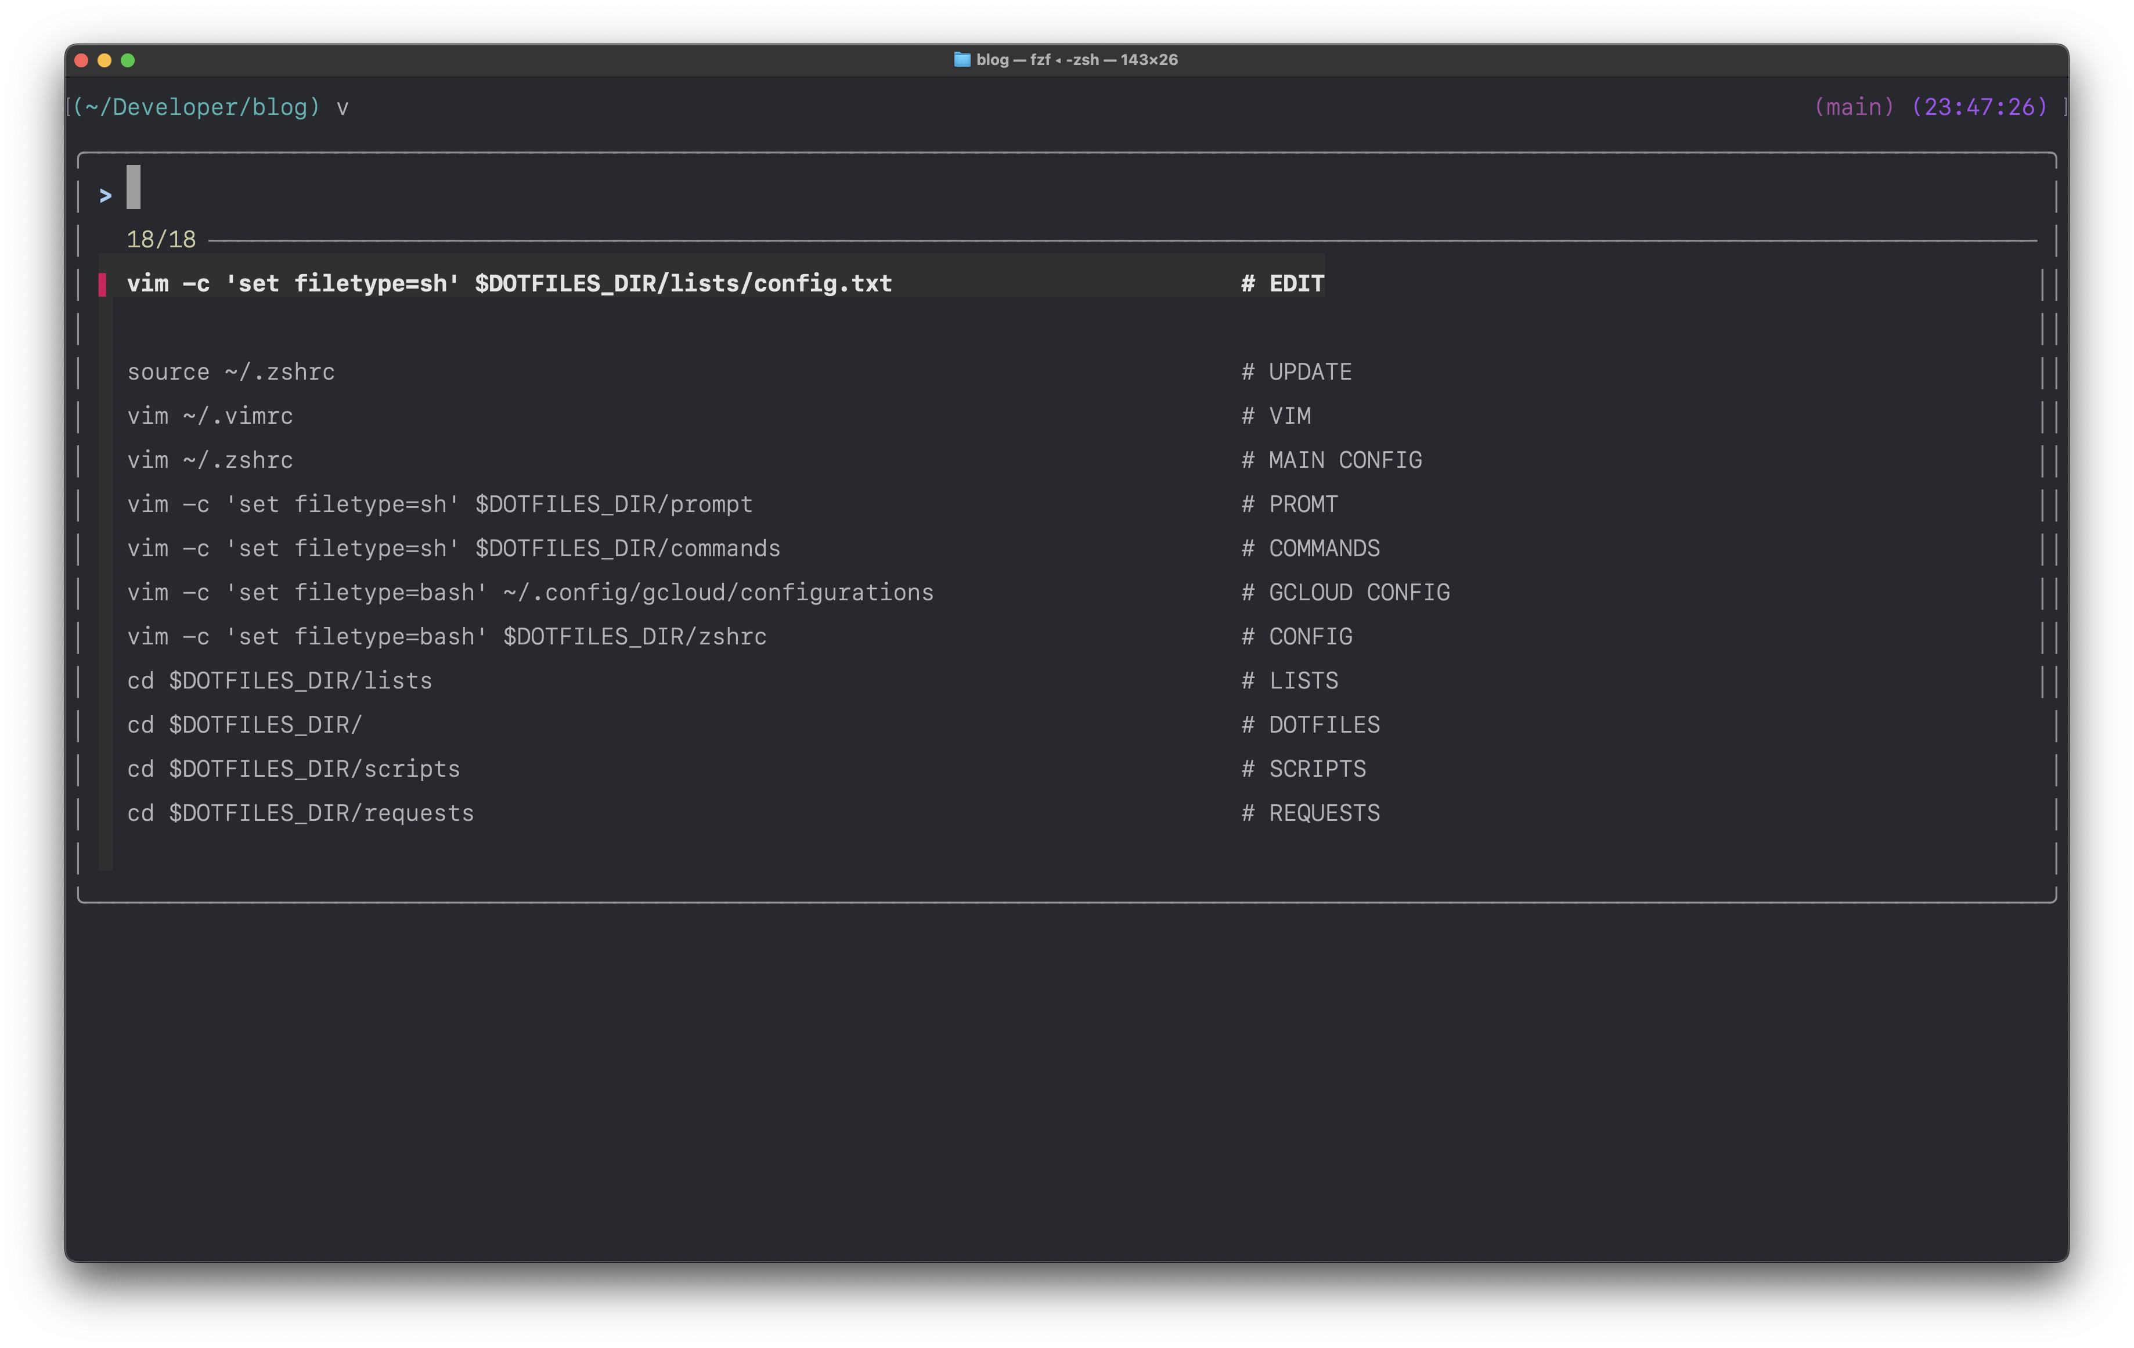Select the $DOTFILES_DIR/zshrc CONFIG entry
The image size is (2134, 1348).
[446, 637]
